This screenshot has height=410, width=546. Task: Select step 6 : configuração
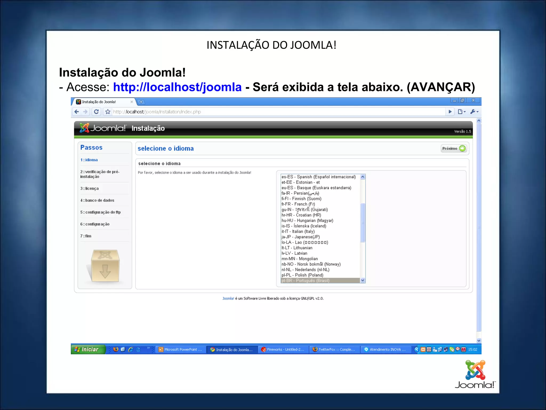pyautogui.click(x=95, y=224)
